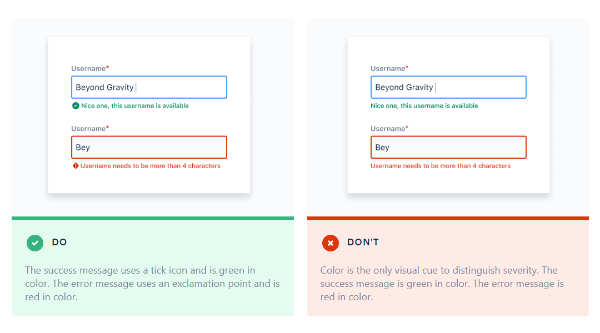Image resolution: width=600 pixels, height=333 pixels.
Task: Focus the Beyond Gravity field in the DON'T example
Action: point(448,87)
